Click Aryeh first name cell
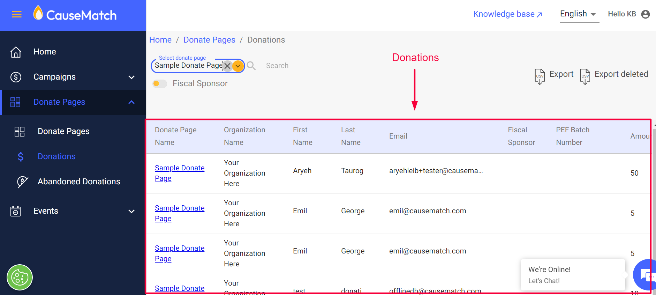The image size is (656, 295). pos(302,171)
